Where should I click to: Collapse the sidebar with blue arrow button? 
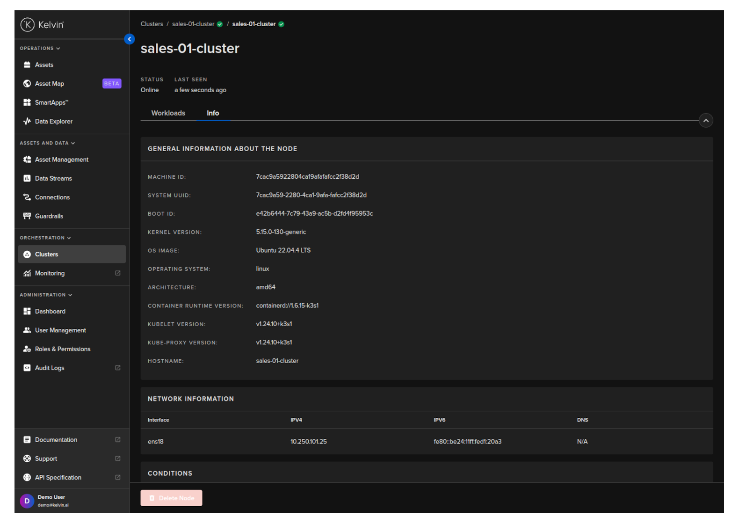(130, 39)
